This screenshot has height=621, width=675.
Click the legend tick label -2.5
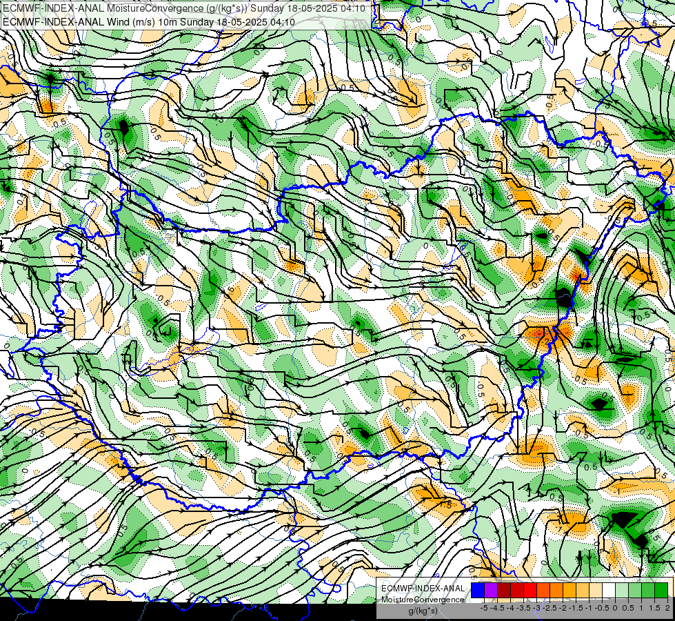(x=548, y=608)
